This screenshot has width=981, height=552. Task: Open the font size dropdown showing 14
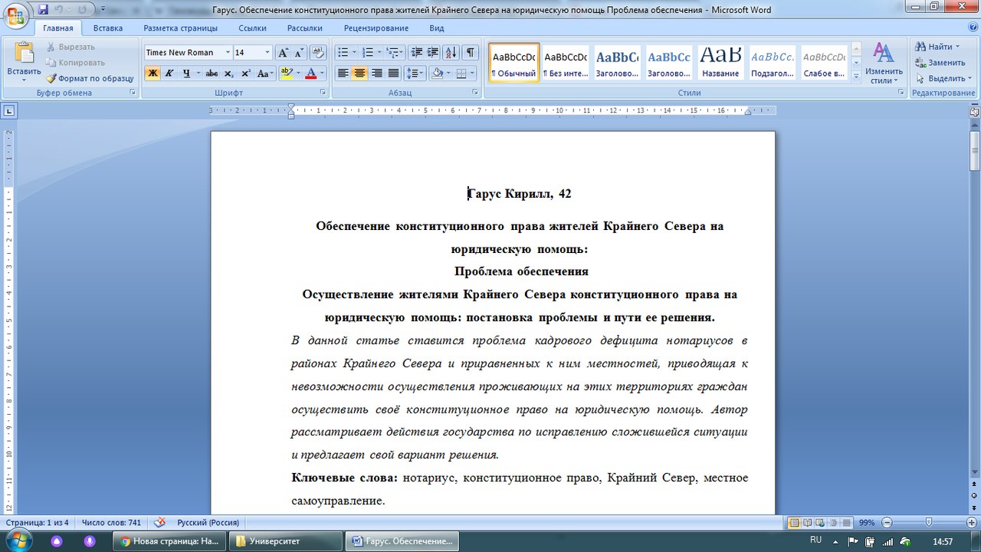[x=267, y=53]
